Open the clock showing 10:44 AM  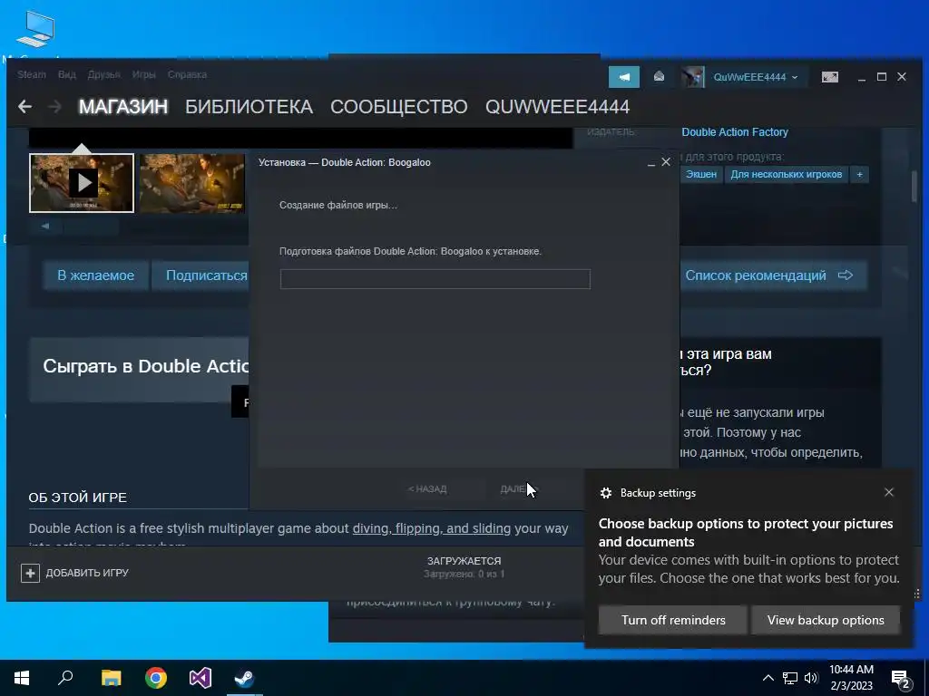[851, 678]
